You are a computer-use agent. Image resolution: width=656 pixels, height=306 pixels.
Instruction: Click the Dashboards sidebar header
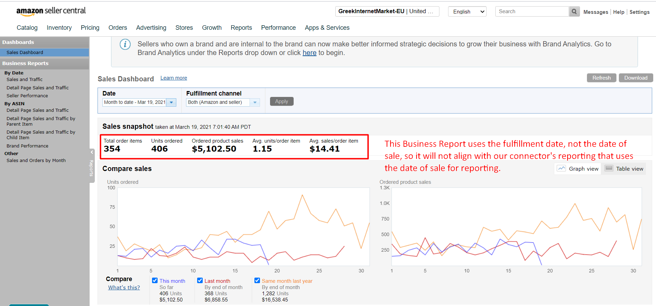click(x=44, y=42)
